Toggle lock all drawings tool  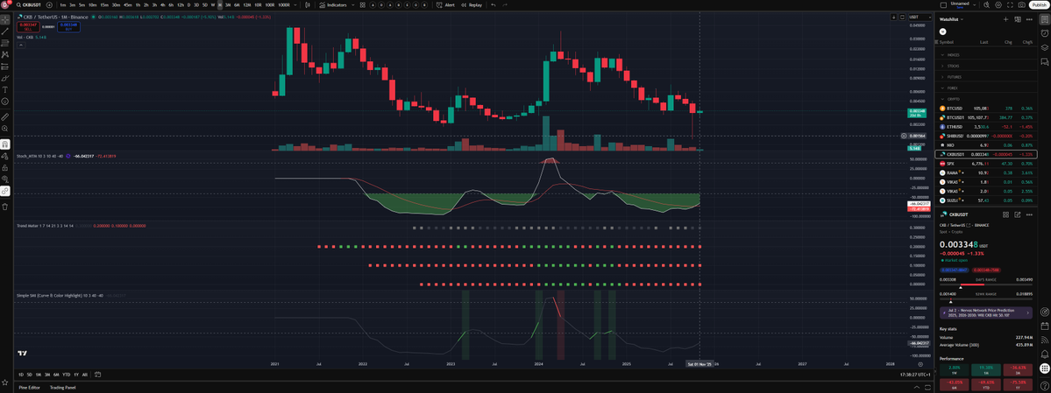[6, 167]
